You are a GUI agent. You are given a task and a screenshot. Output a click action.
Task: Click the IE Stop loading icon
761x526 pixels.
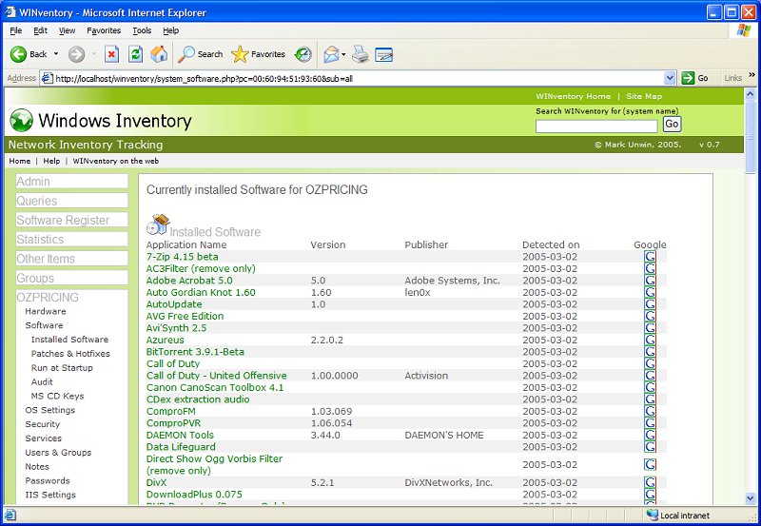click(112, 54)
